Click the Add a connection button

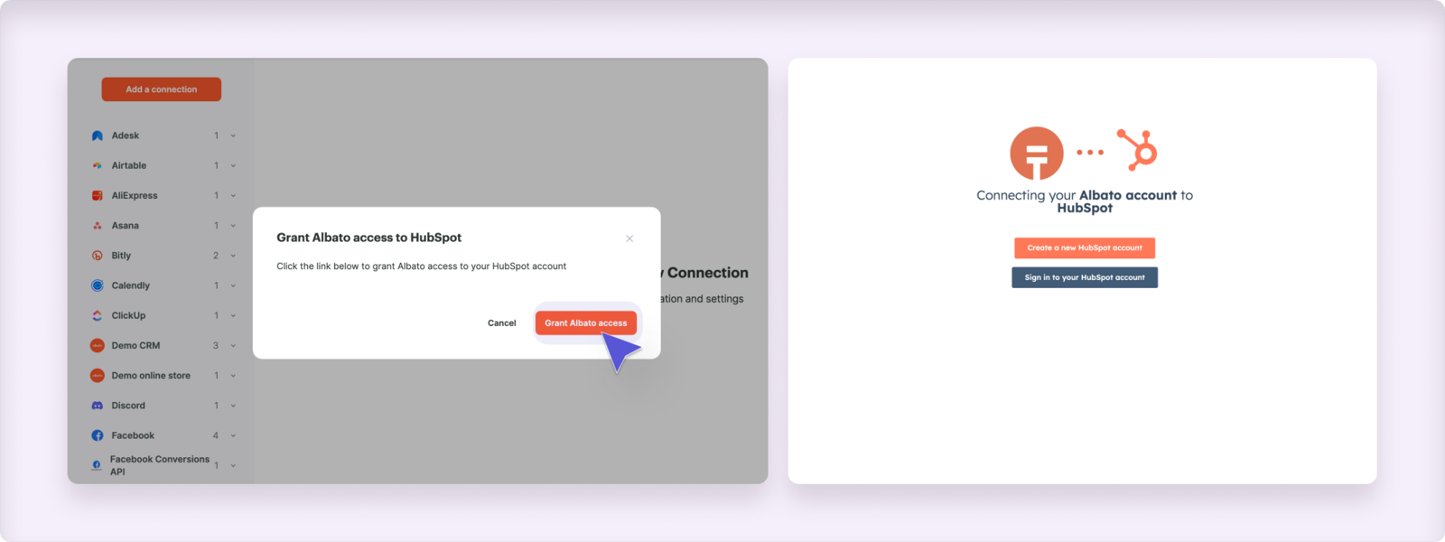[x=162, y=89]
